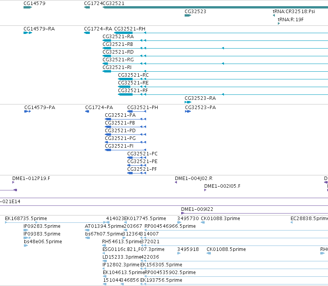Click the EK168735.5prime EST label

(26, 219)
